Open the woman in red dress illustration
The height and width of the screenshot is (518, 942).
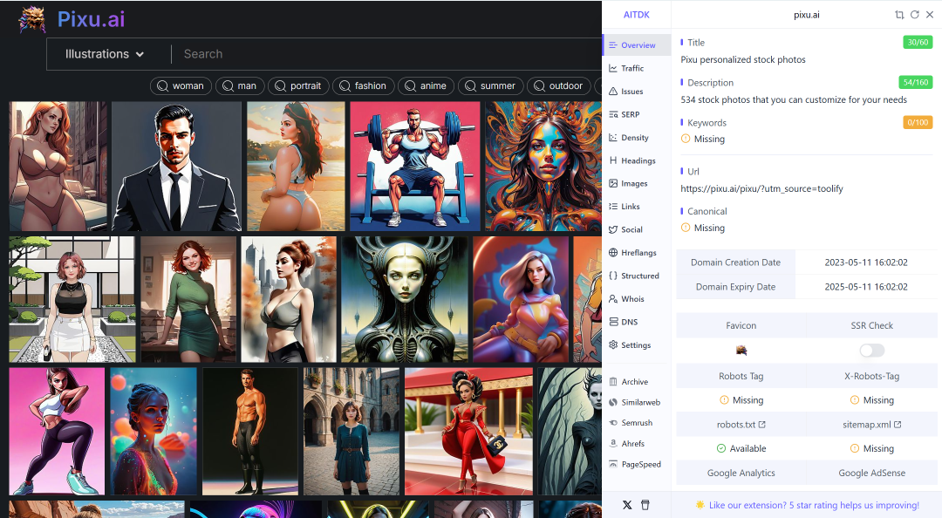pyautogui.click(x=468, y=432)
